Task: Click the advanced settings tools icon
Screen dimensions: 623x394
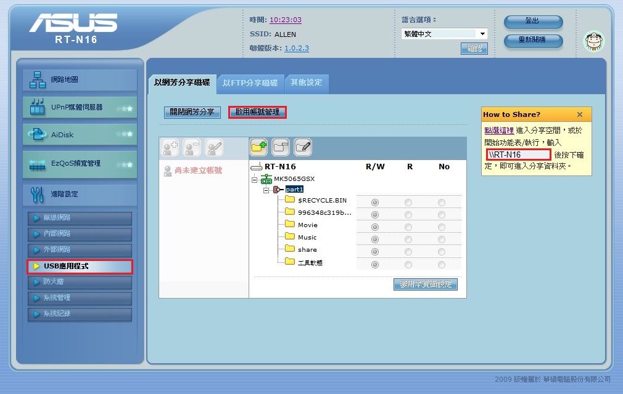Action: point(38,194)
